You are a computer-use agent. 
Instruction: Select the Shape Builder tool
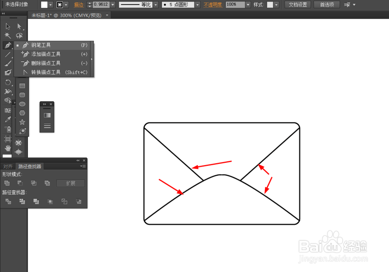pyautogui.click(x=8, y=101)
